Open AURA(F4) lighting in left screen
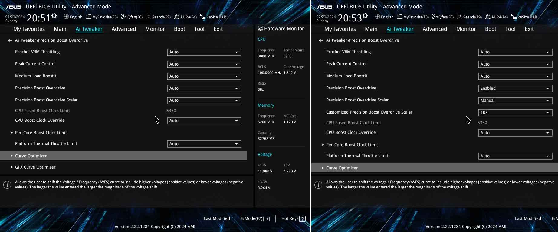This screenshot has height=232, width=558. tap(185, 17)
